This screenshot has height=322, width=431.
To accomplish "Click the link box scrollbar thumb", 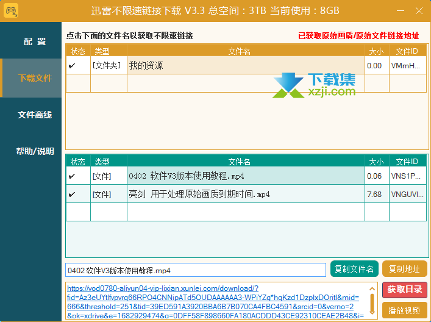I will pos(372,302).
